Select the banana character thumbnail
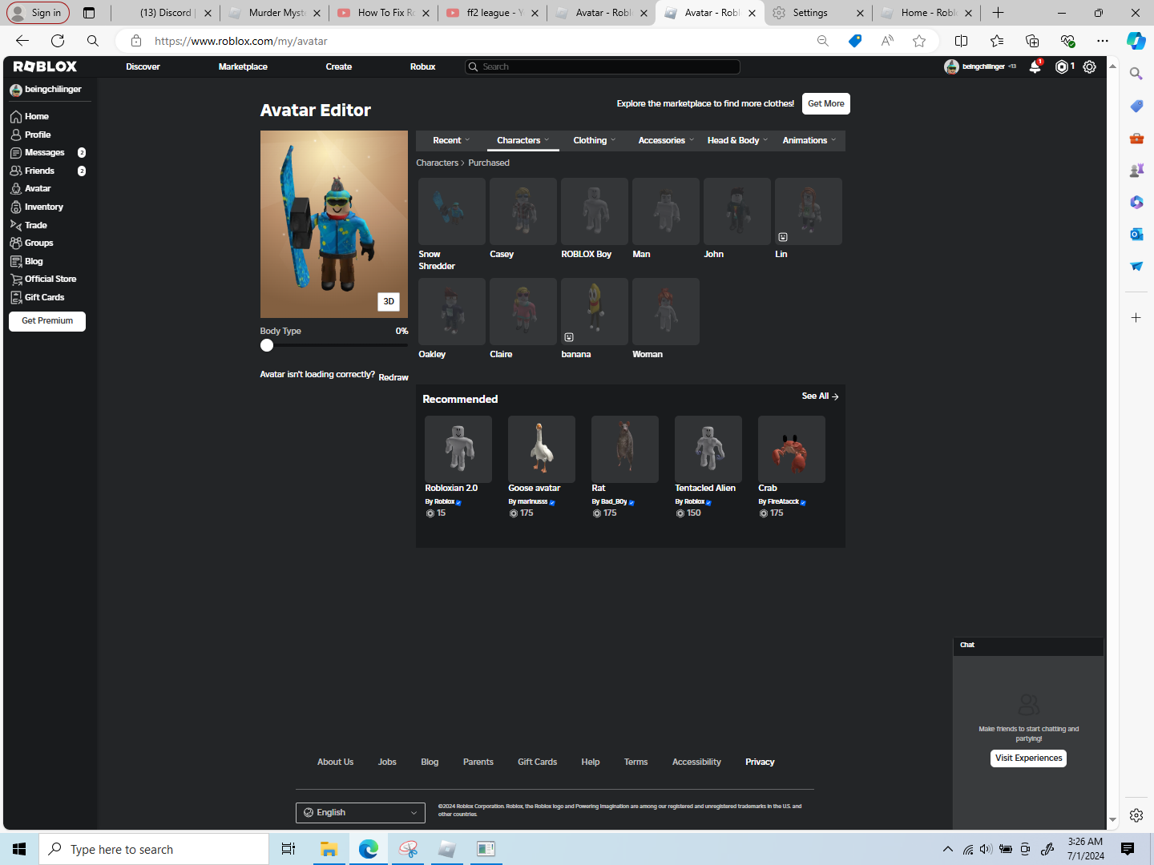The image size is (1154, 865). click(595, 312)
